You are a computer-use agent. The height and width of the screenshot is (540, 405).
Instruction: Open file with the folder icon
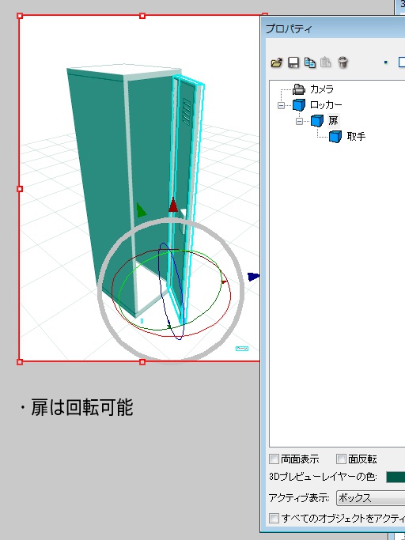(x=276, y=62)
